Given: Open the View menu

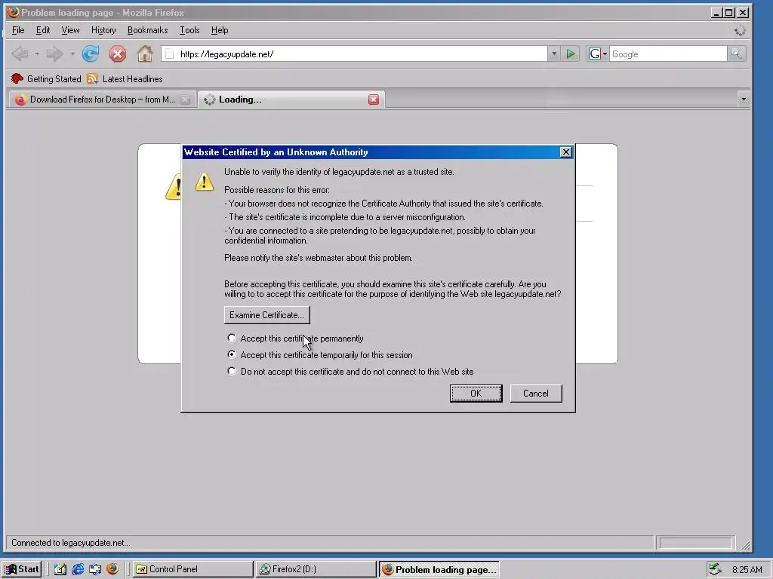Looking at the screenshot, I should pyautogui.click(x=70, y=30).
